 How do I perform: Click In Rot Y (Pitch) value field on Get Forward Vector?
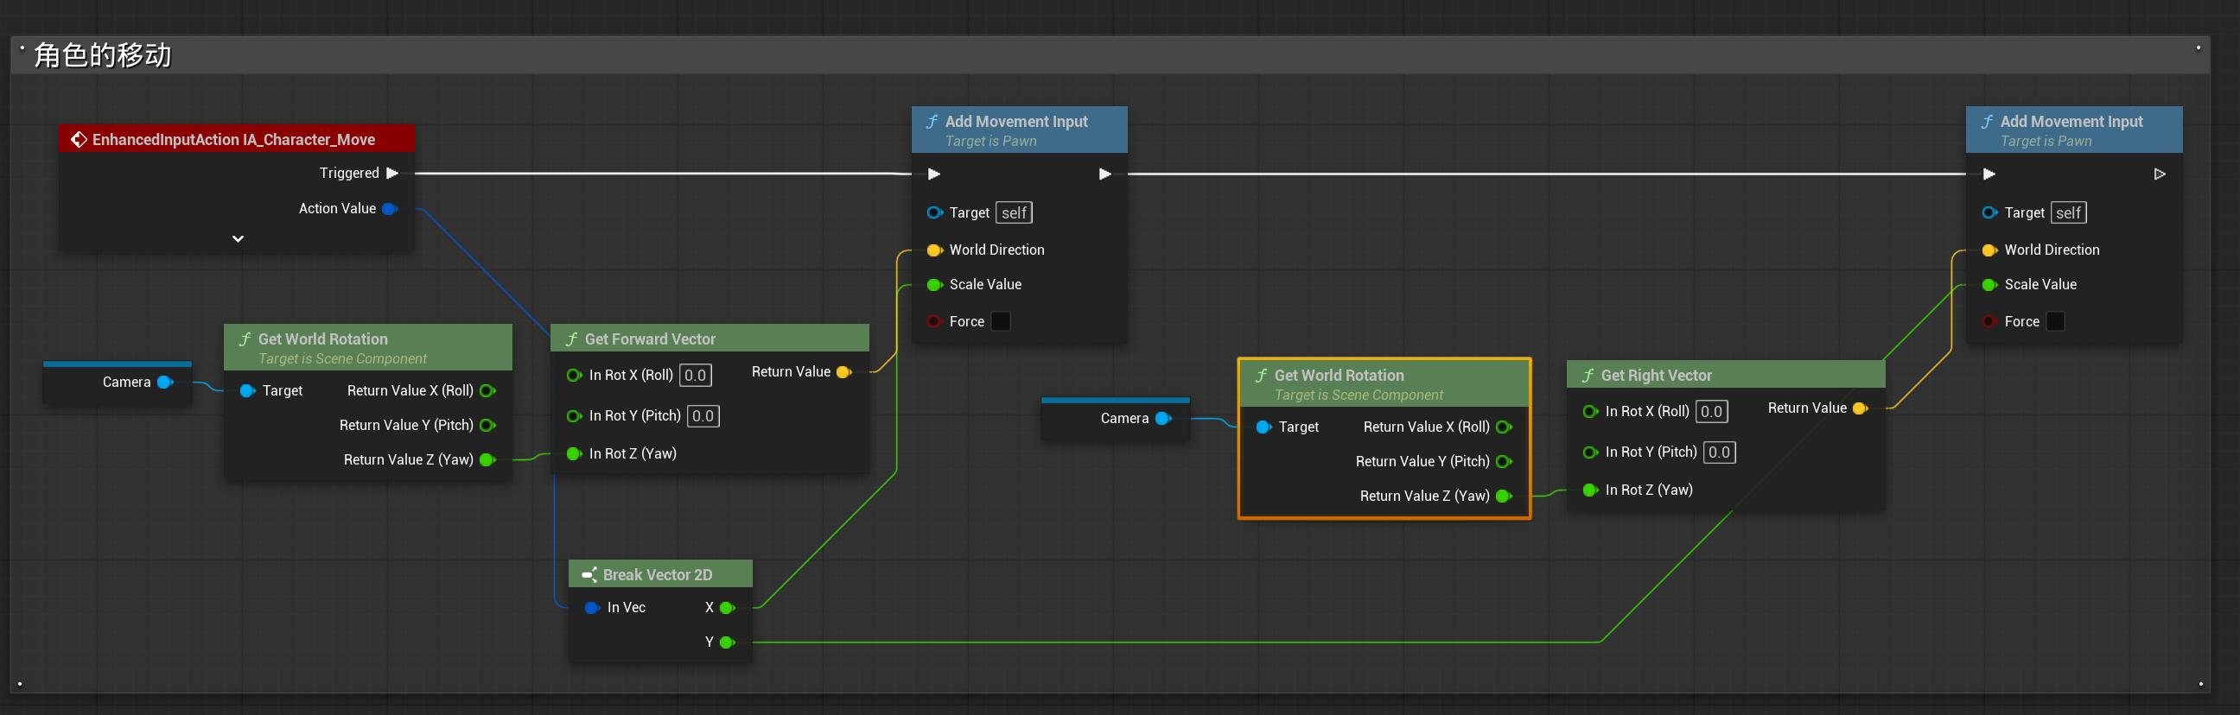703,416
